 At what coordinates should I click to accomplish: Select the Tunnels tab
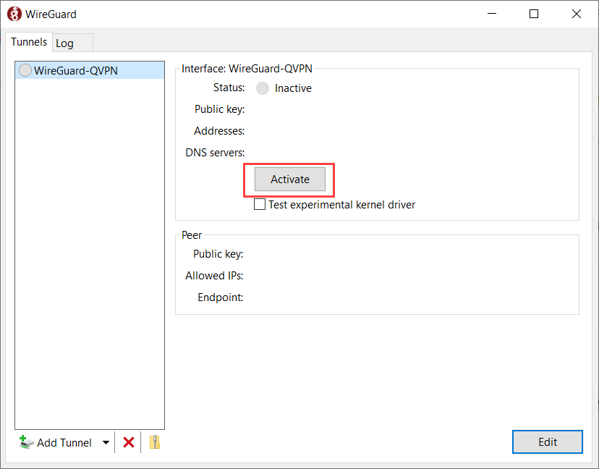pyautogui.click(x=29, y=42)
